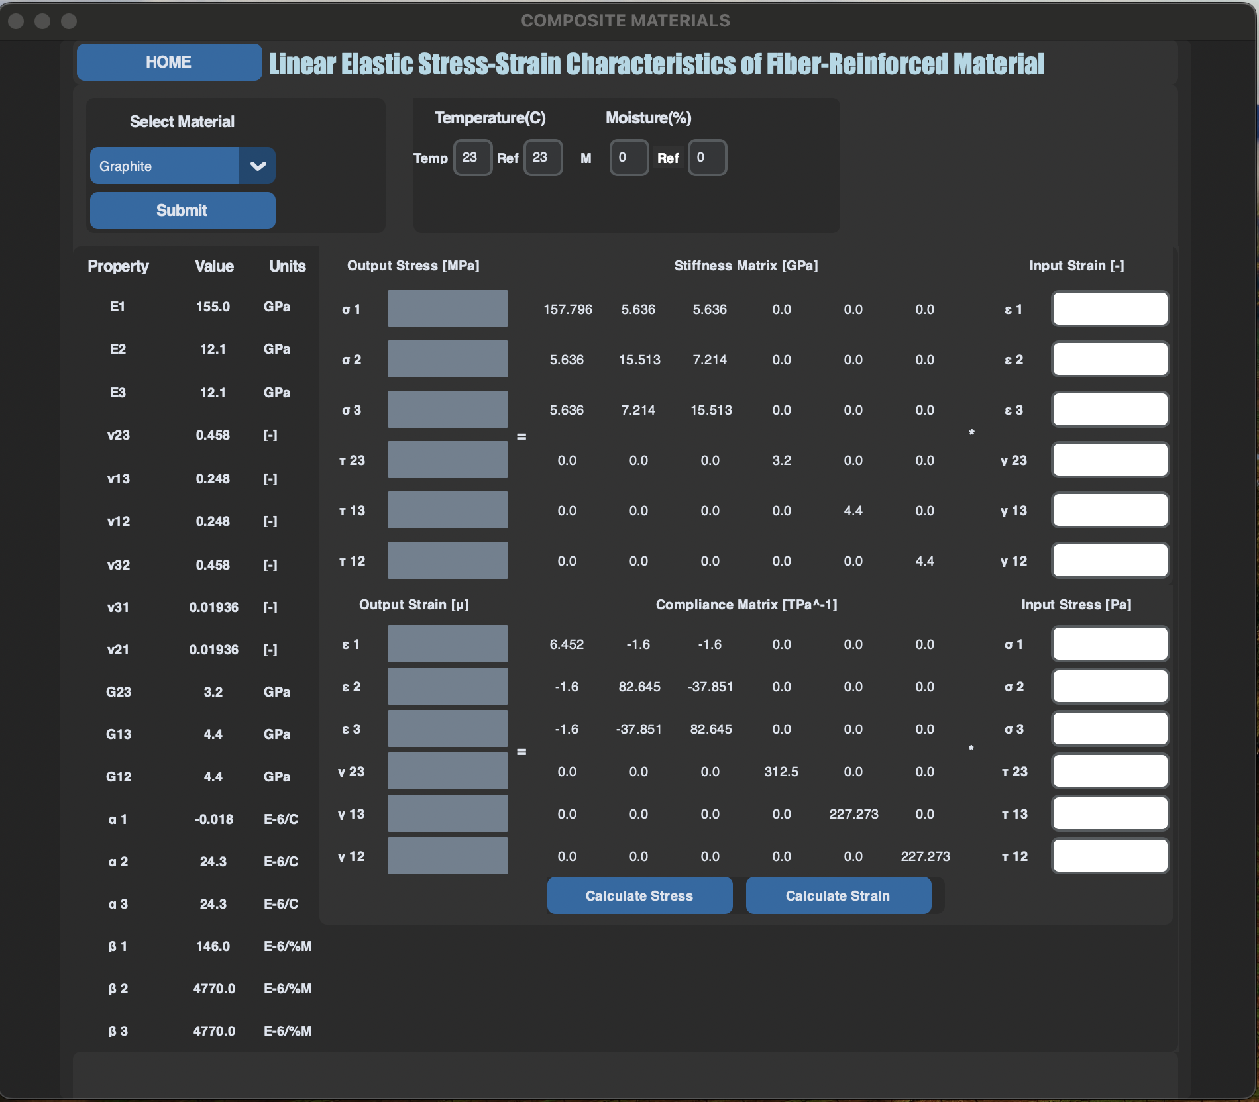
Task: Click the Select Material label
Action: pos(182,122)
